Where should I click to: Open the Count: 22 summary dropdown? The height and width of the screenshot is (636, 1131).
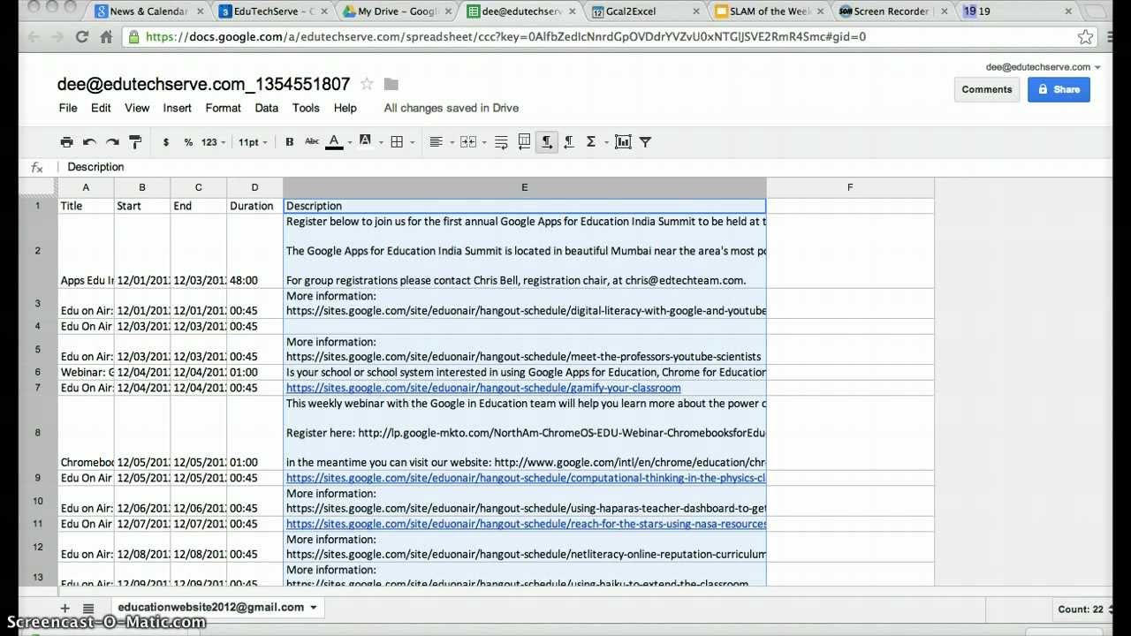pyautogui.click(x=1084, y=609)
